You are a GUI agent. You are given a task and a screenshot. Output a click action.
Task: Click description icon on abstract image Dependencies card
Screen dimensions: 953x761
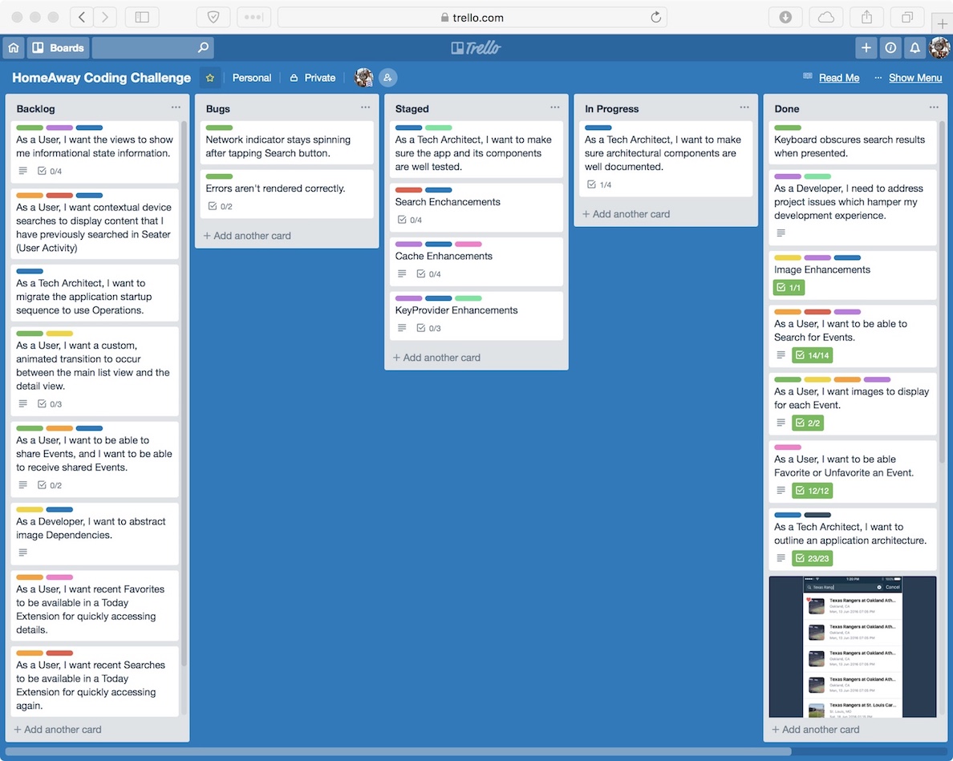tap(23, 553)
